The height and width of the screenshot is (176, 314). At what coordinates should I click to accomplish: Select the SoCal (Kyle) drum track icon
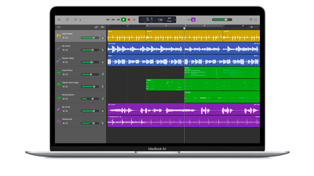pyautogui.click(x=59, y=35)
